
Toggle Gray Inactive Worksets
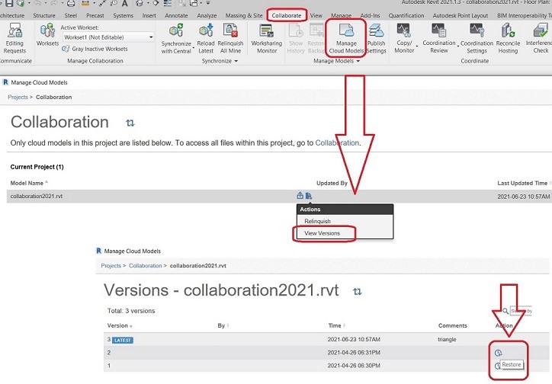point(95,49)
